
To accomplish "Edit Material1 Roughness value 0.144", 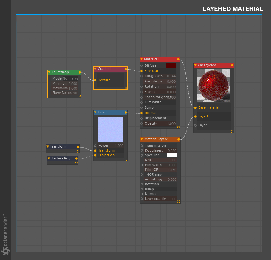I will [x=171, y=76].
